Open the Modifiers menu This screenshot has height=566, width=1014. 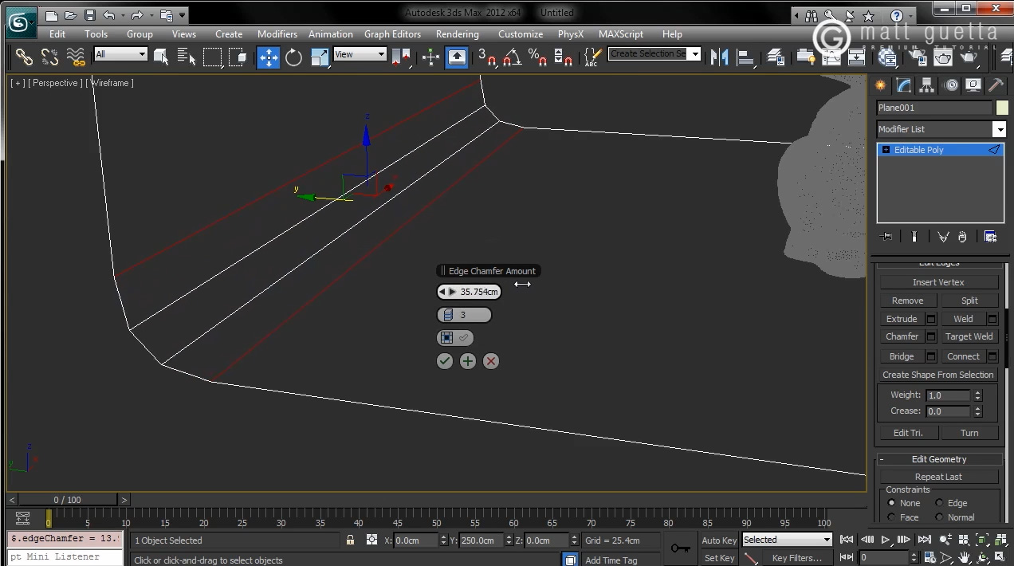tap(277, 34)
